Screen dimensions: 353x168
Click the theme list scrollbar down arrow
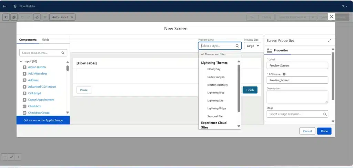(x=239, y=126)
